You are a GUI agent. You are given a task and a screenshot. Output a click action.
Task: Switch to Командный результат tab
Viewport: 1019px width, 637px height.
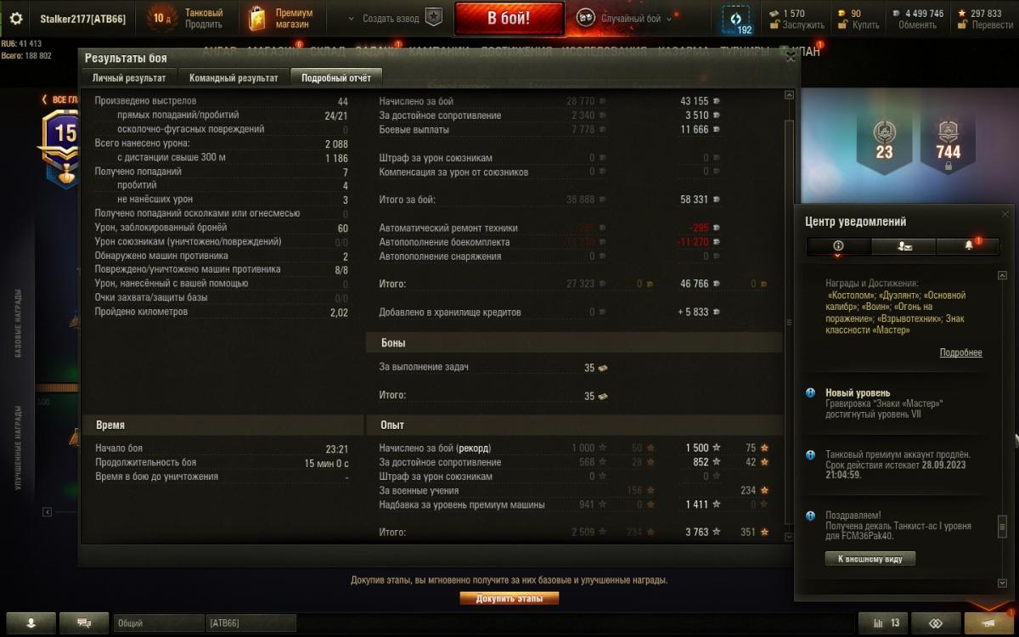click(x=234, y=78)
